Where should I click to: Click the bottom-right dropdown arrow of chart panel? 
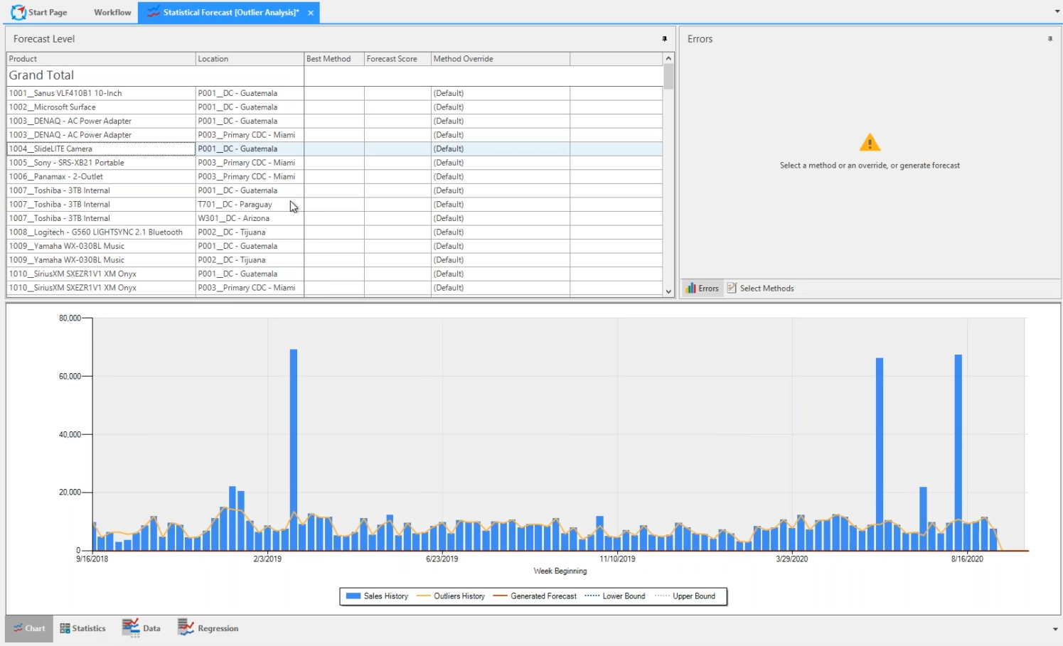(1055, 629)
